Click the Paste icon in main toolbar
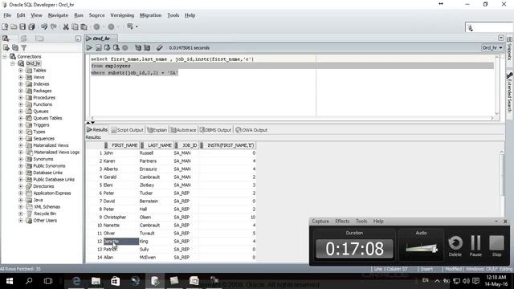 pos(84,26)
